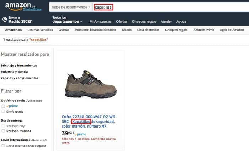Viewport: 249px width, 151px height.
Task: Click the "1 resultado para xapatillas" text
Action: 25,40
